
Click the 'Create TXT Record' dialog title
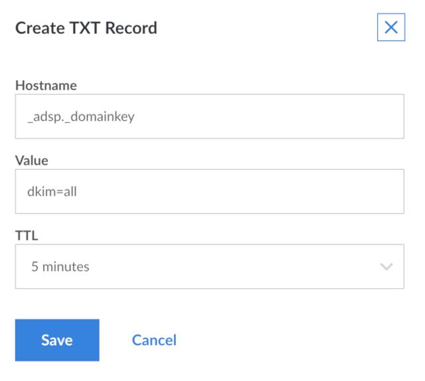point(86,28)
